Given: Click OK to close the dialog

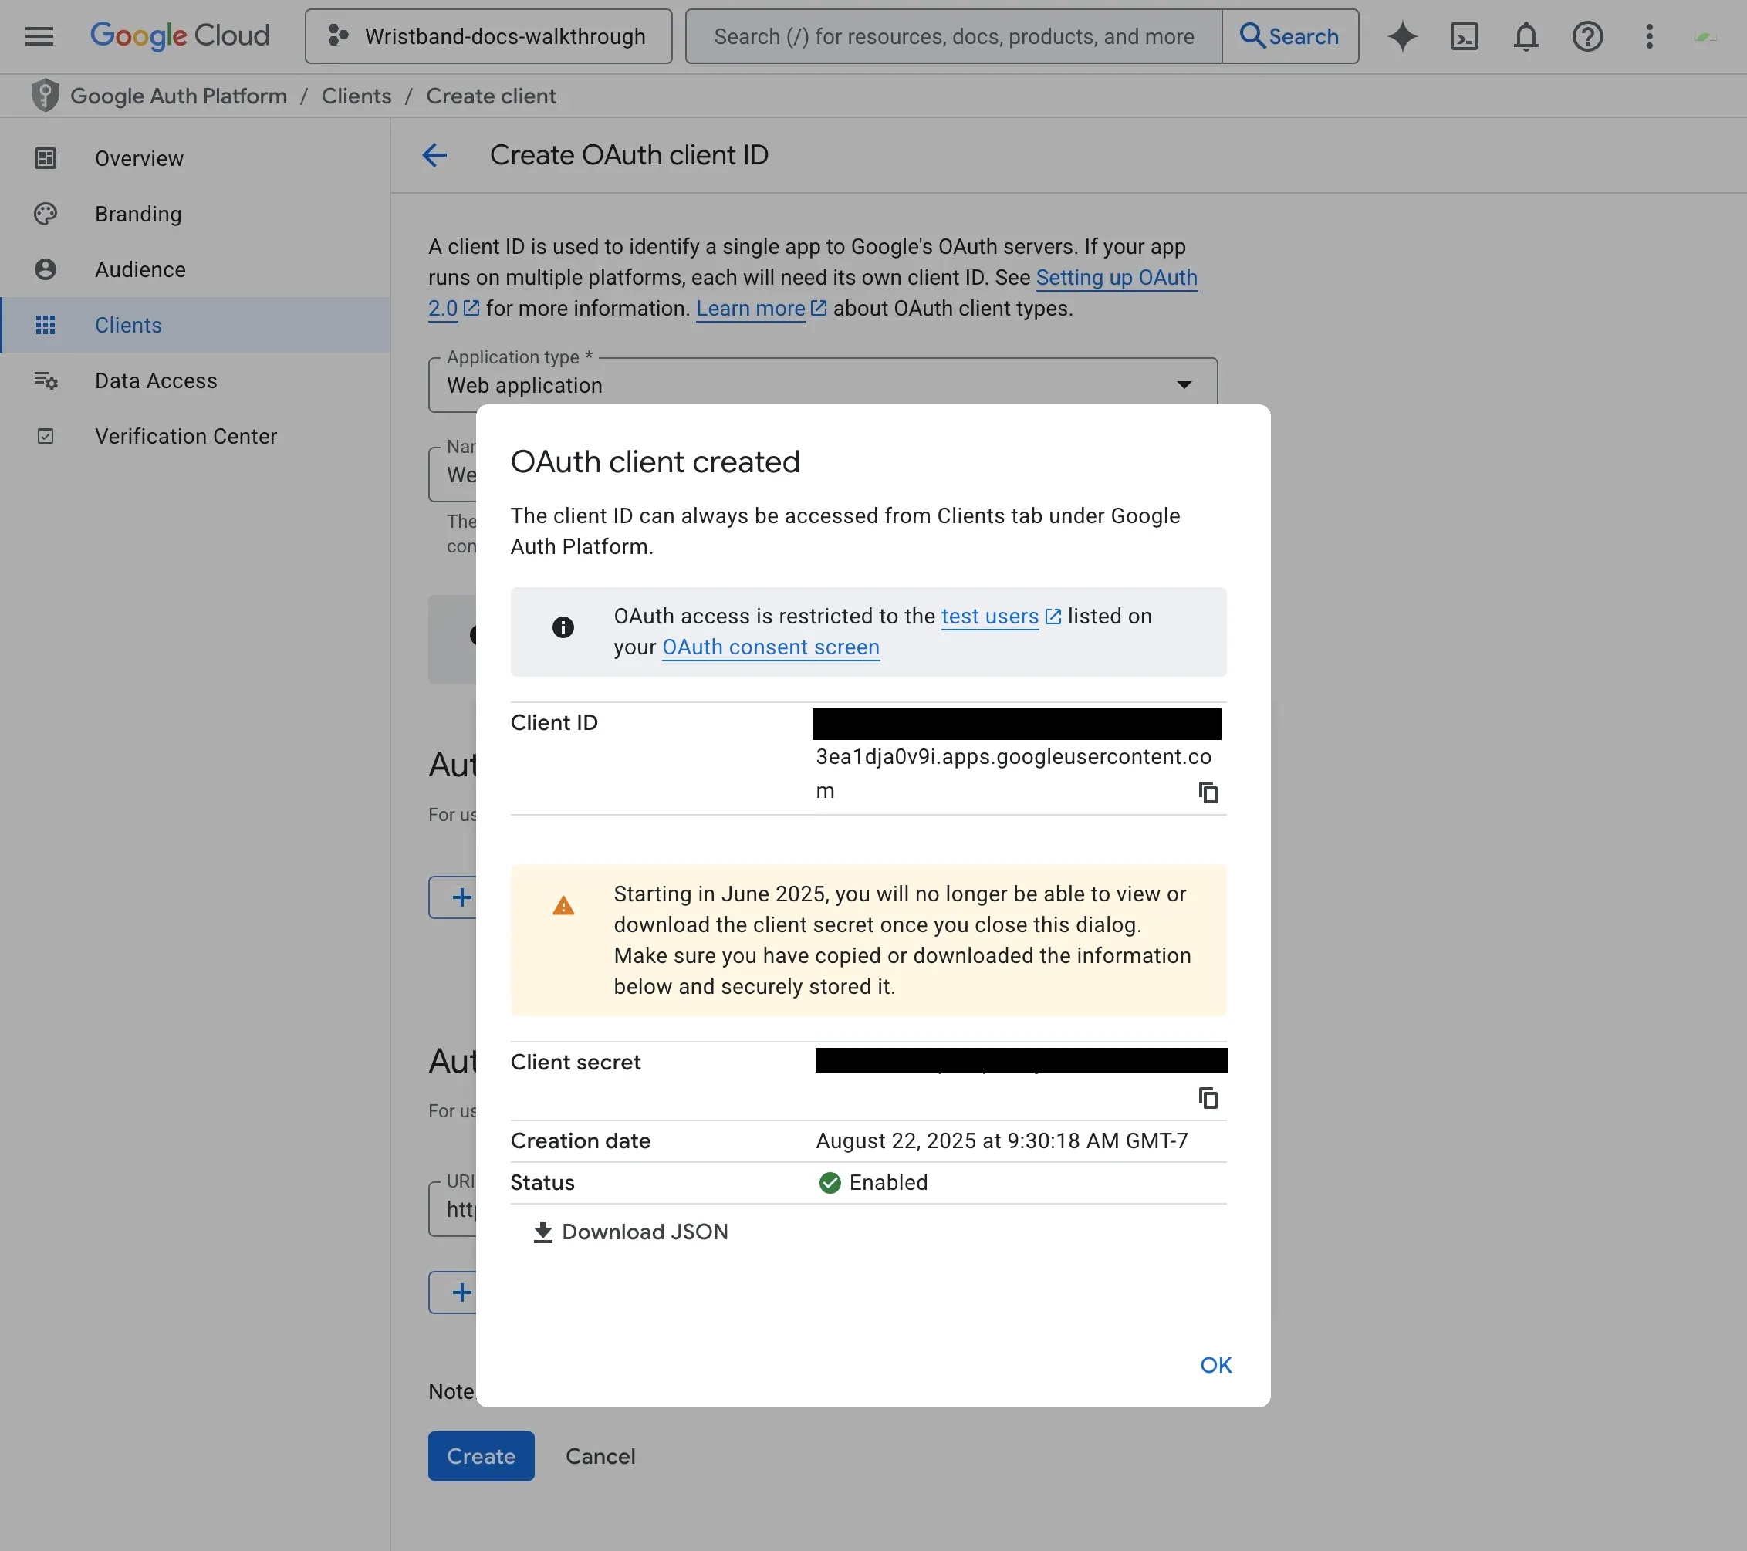Looking at the screenshot, I should pyautogui.click(x=1215, y=1365).
